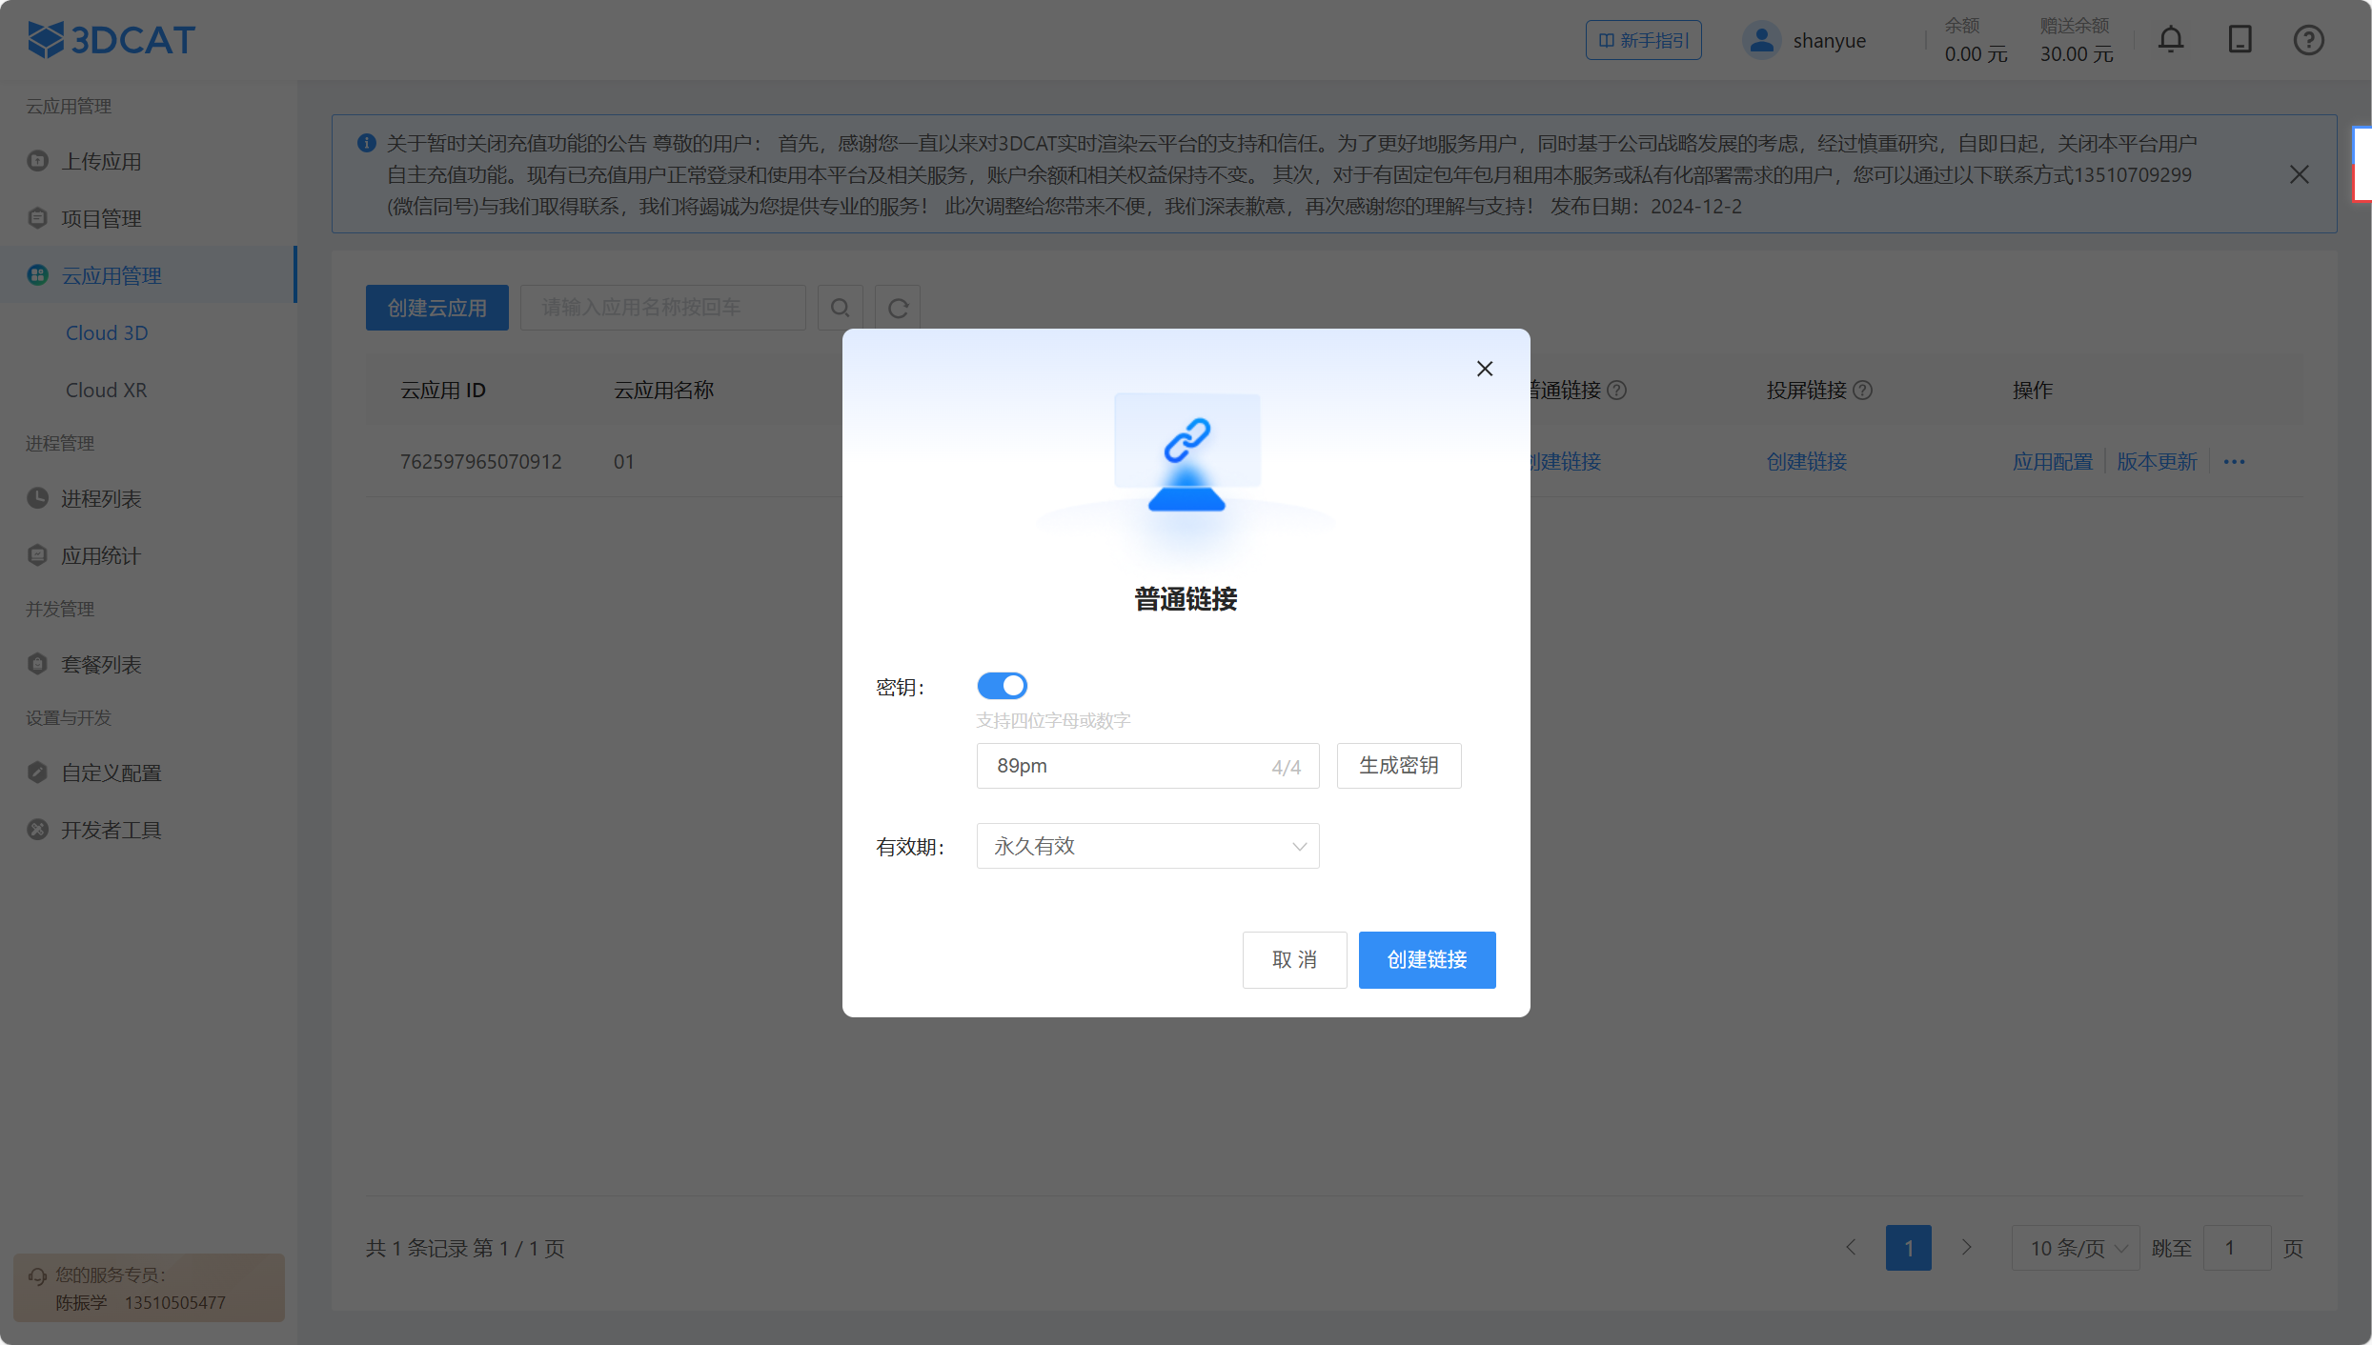Dismiss the announcement banner close icon
This screenshot has height=1345, width=2372.
2299,174
